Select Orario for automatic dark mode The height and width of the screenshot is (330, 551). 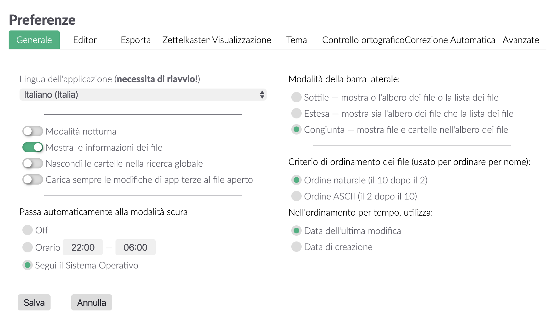point(27,247)
